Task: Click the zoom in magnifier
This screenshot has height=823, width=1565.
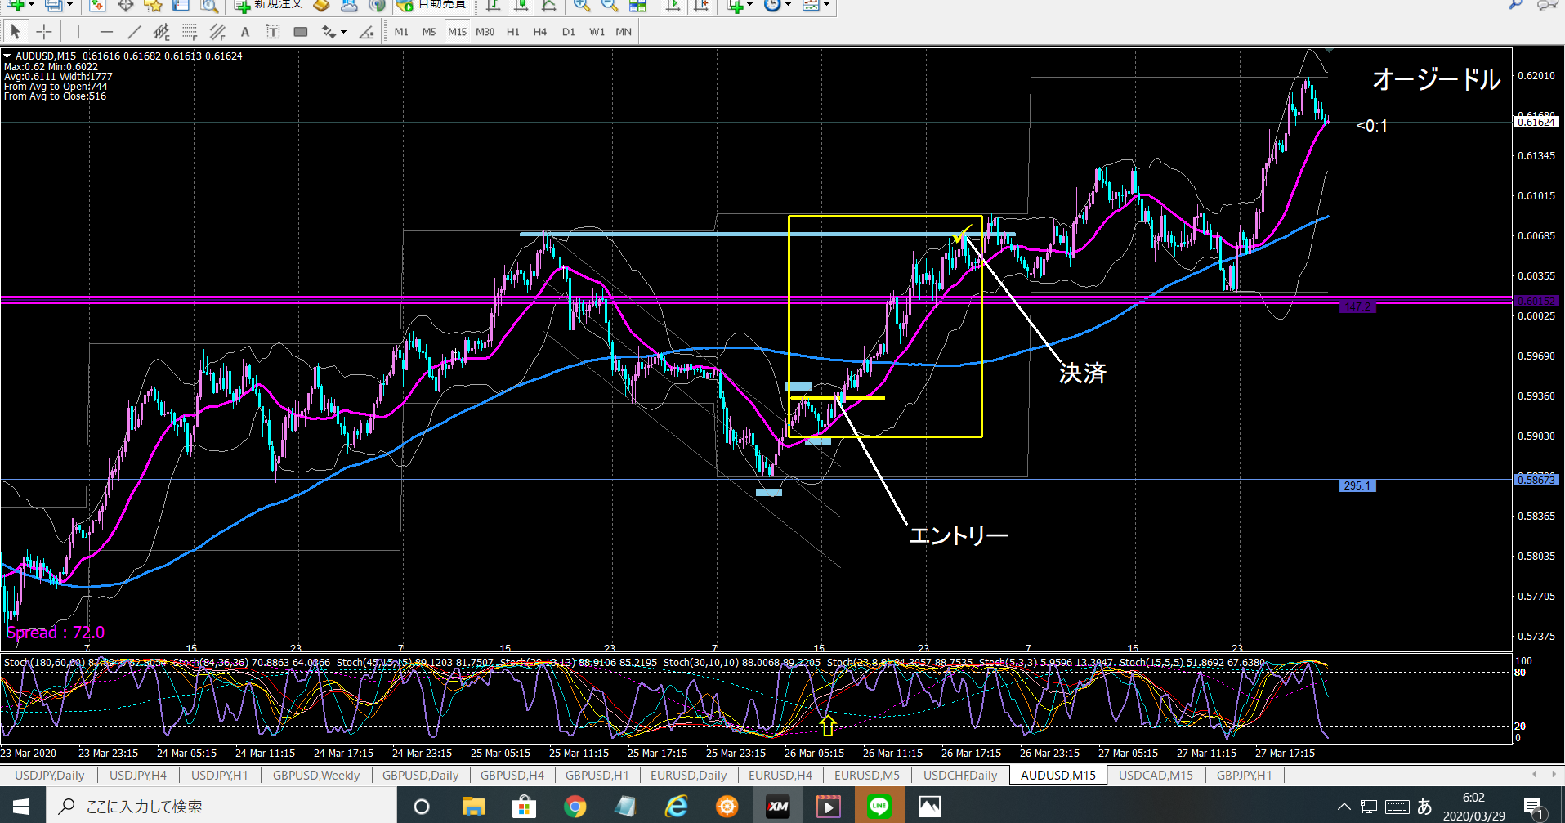Action: click(581, 5)
